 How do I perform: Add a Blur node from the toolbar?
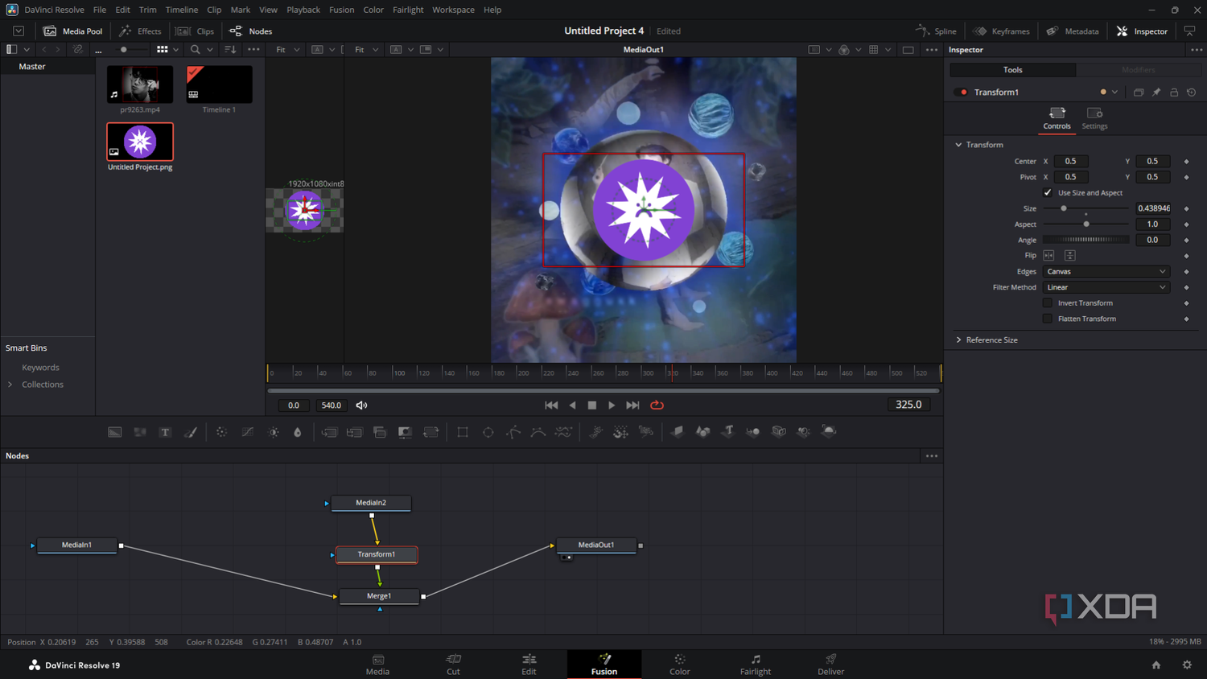pos(297,432)
